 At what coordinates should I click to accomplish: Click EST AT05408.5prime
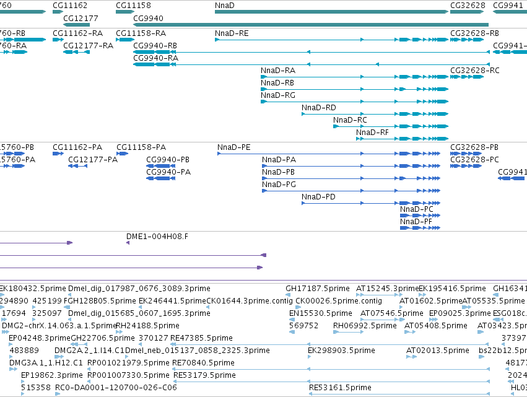(x=436, y=326)
